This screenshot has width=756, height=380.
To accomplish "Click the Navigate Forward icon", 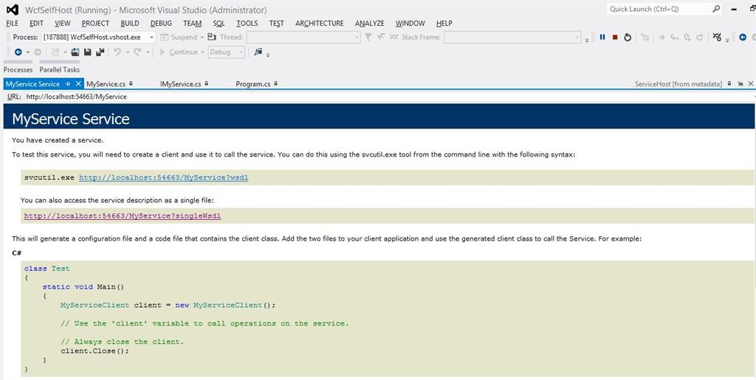I will coord(38,52).
